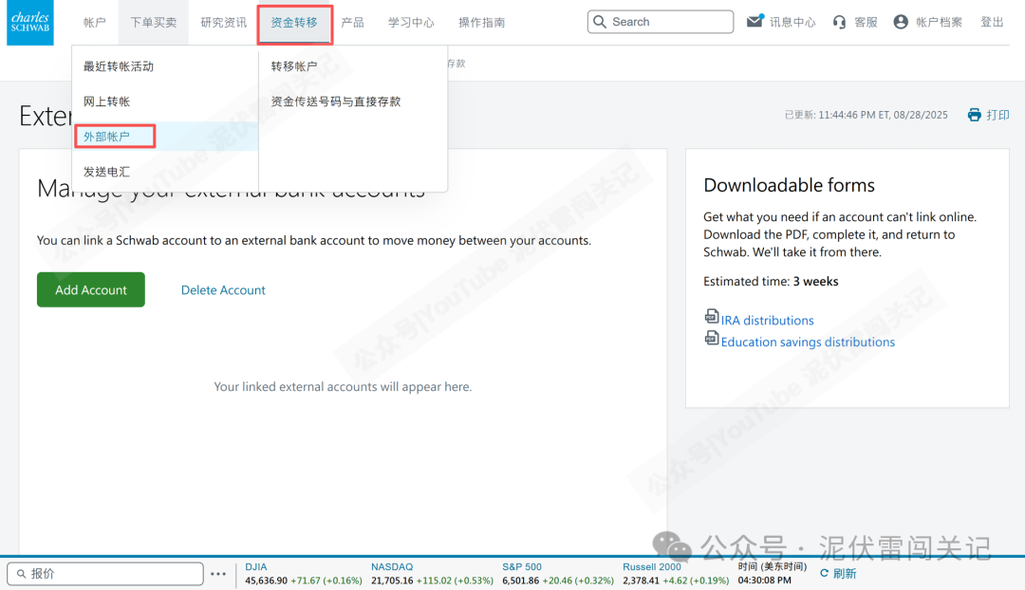Open the 研究资讯 menu
Image resolution: width=1025 pixels, height=590 pixels.
click(x=224, y=22)
